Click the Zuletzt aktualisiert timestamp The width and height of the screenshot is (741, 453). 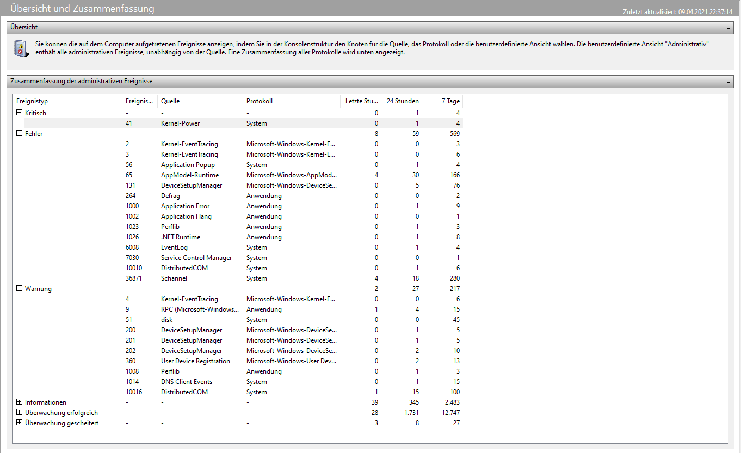point(677,11)
